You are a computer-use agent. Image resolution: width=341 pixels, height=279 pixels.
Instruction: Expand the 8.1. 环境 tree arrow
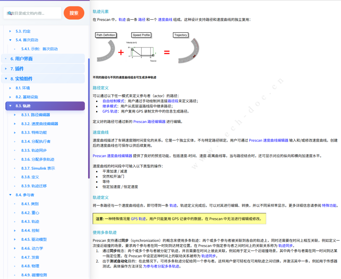tap(10, 88)
